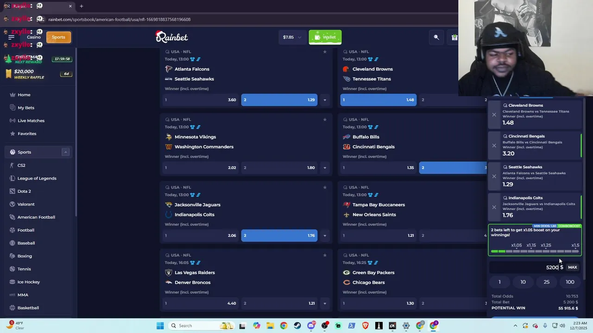Select Buffalo Bills odds 1.35
This screenshot has height=333, width=593.
click(379, 168)
